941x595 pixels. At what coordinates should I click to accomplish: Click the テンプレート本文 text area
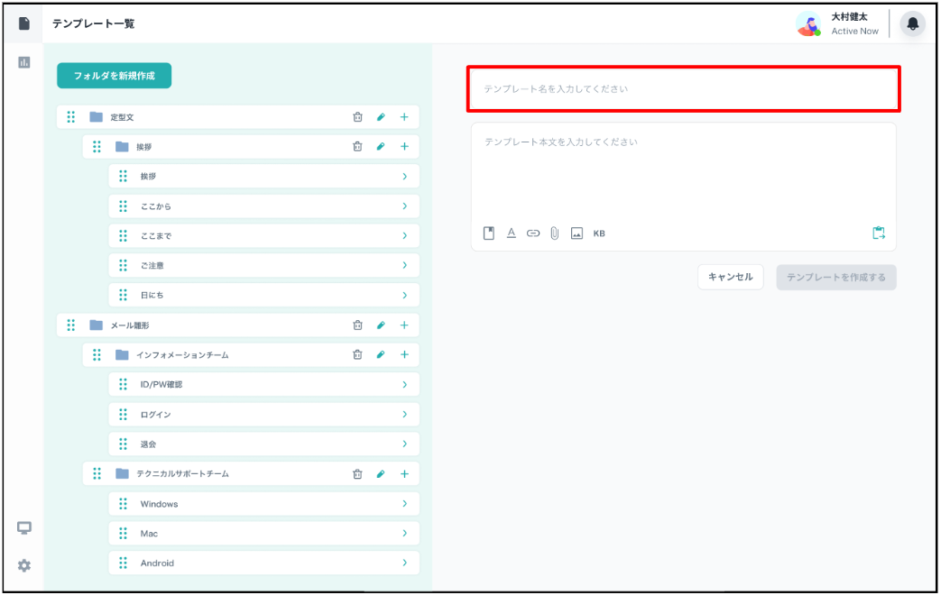pos(683,171)
